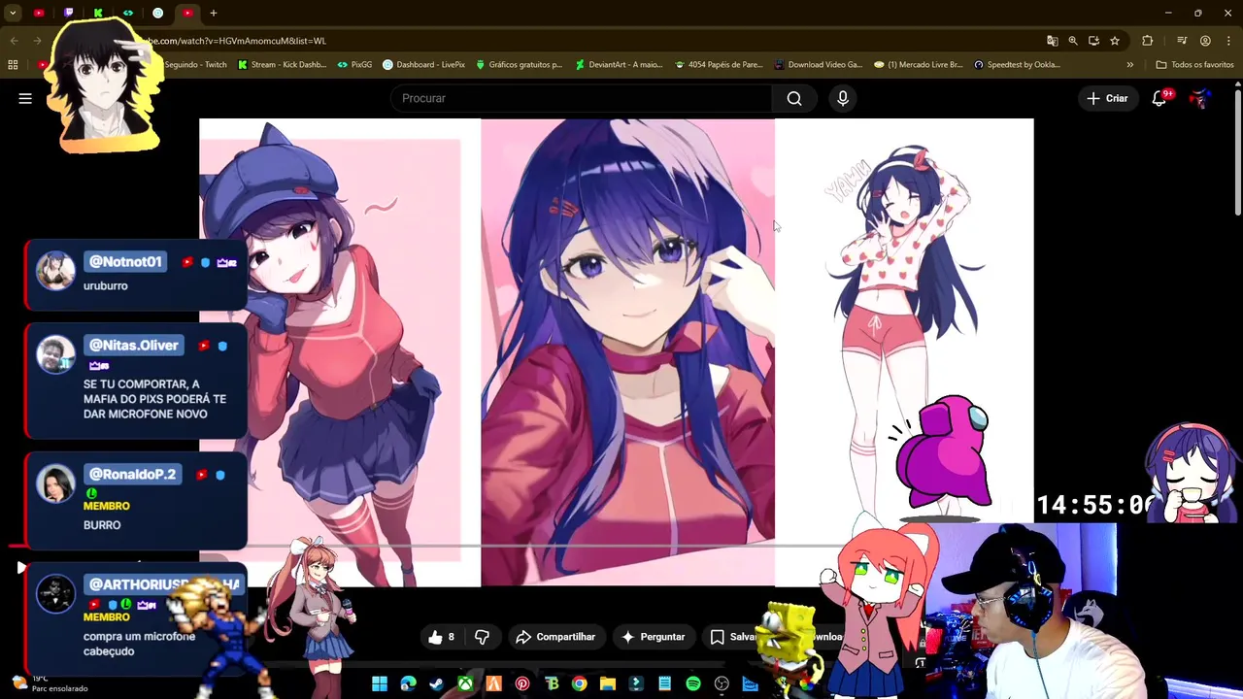
Task: Click the translate page icon in address bar
Action: [1052, 41]
